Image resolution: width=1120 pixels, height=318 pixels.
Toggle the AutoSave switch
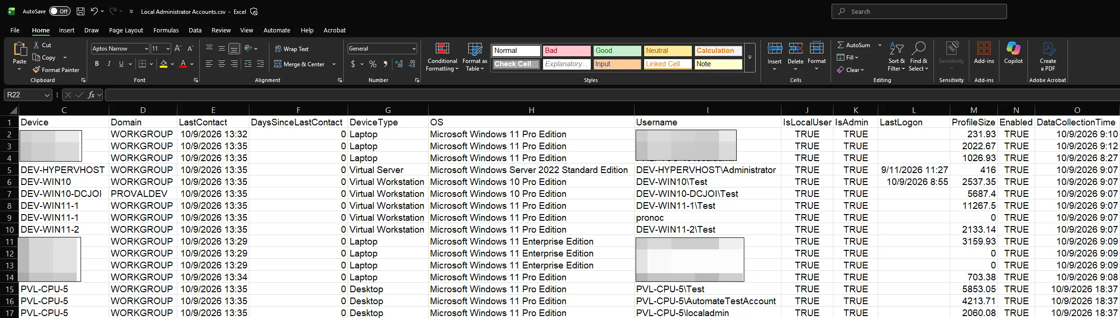pos(60,11)
